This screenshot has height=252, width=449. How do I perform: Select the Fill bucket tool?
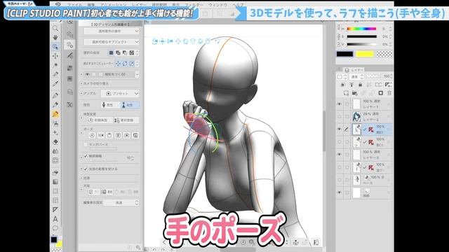pos(55,173)
